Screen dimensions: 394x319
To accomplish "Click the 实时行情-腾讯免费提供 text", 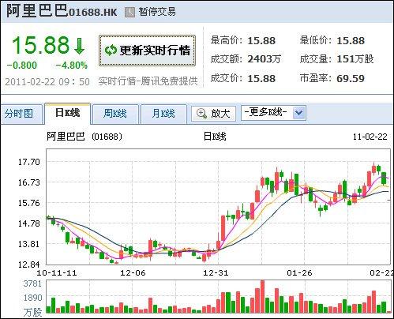I will pyautogui.click(x=148, y=81).
